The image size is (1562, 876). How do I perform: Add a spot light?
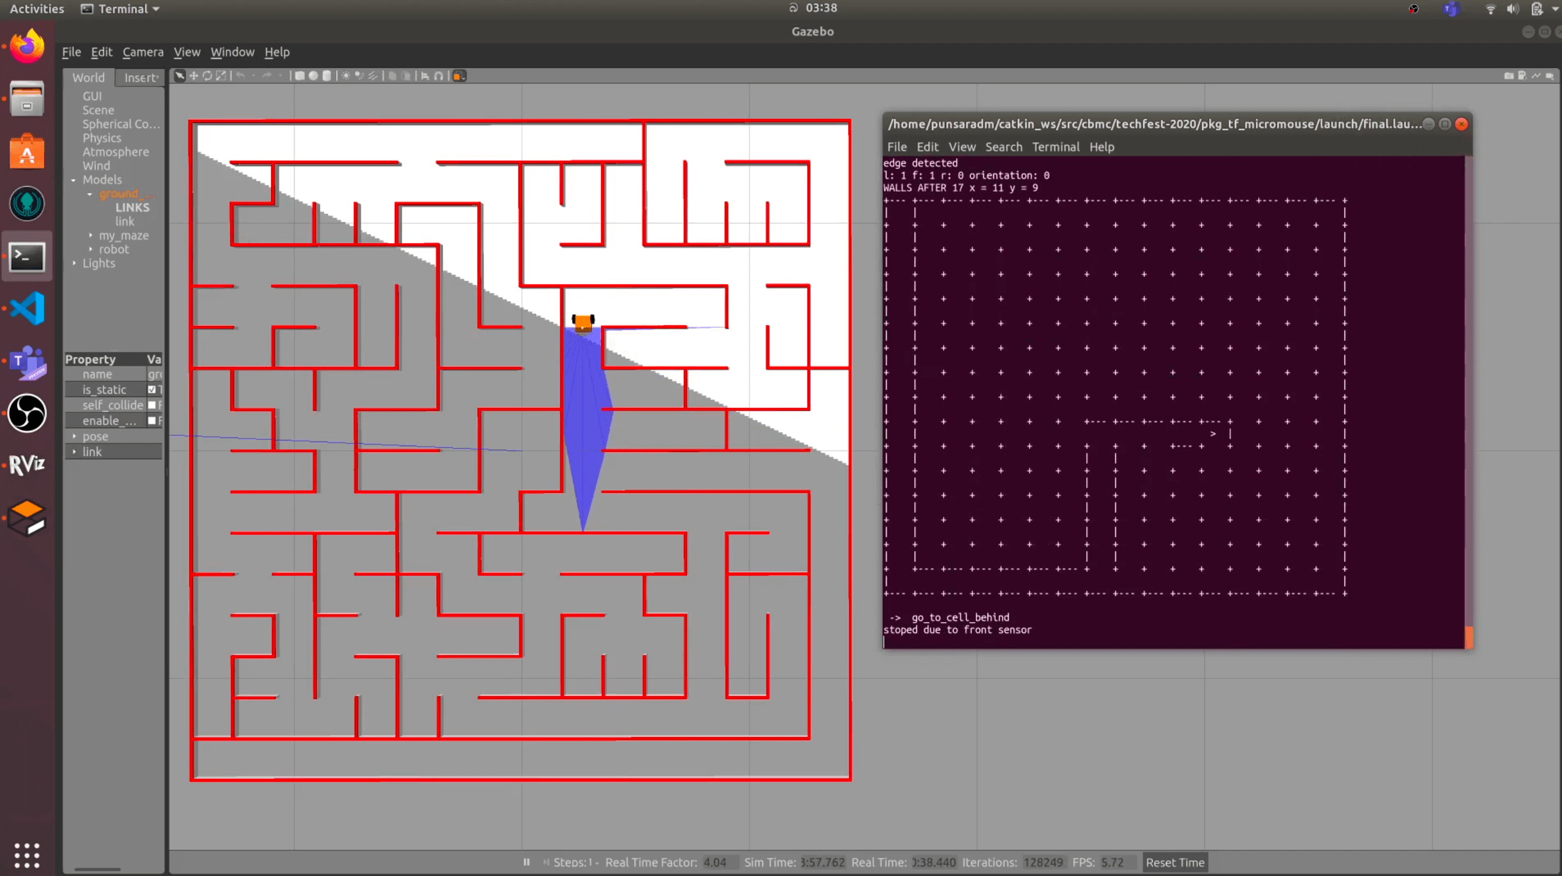tap(359, 76)
